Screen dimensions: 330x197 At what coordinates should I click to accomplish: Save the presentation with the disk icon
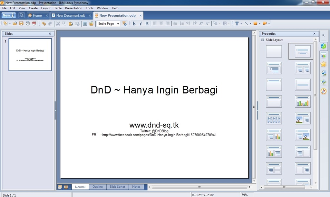[21, 23]
